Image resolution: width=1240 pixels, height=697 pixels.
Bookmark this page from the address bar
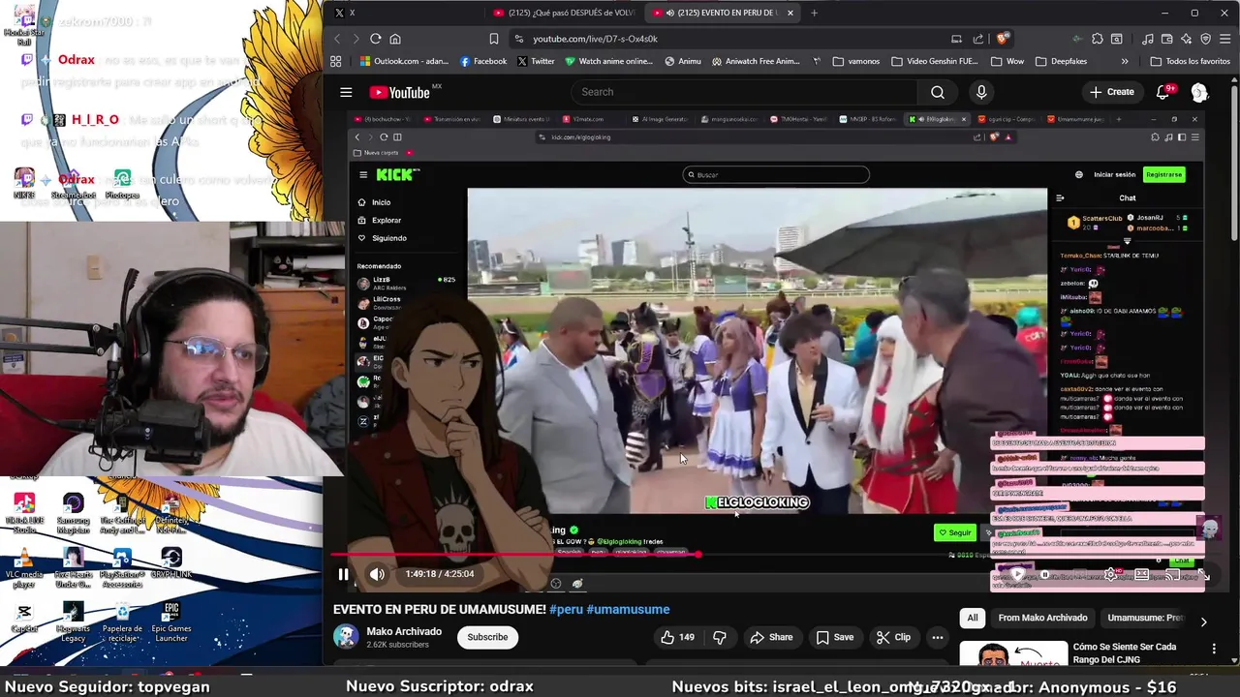click(494, 39)
